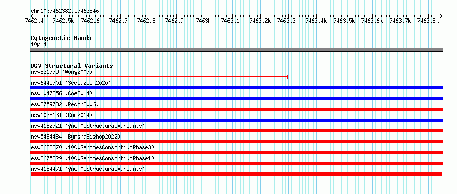The height and width of the screenshot is (194, 457).
Task: Click the left arrowhead of the coordinate ruler
Action: click(x=32, y=16)
